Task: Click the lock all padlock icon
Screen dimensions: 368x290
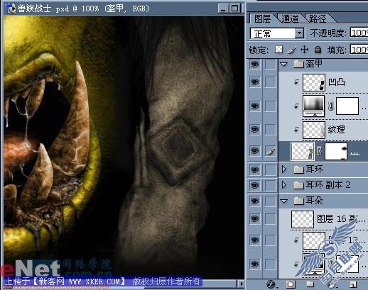Action: click(x=318, y=50)
